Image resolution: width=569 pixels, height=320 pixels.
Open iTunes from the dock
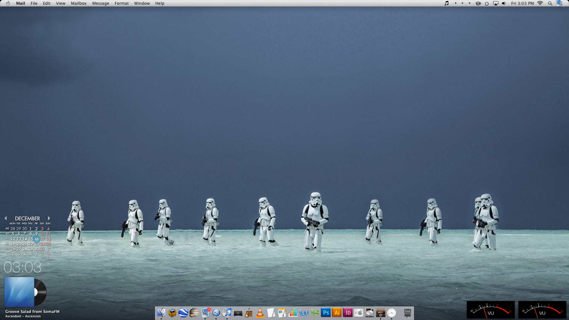(x=227, y=313)
